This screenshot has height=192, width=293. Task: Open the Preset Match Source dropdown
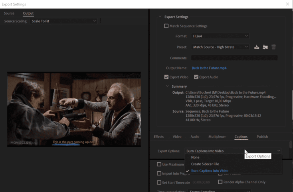coord(220,47)
